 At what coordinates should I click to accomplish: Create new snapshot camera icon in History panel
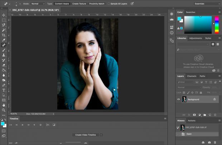209,142
